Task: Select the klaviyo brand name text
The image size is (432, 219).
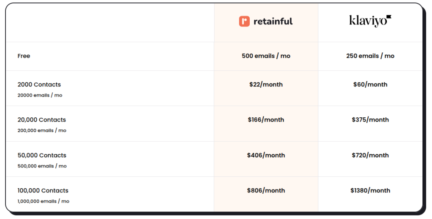Action: tap(368, 21)
